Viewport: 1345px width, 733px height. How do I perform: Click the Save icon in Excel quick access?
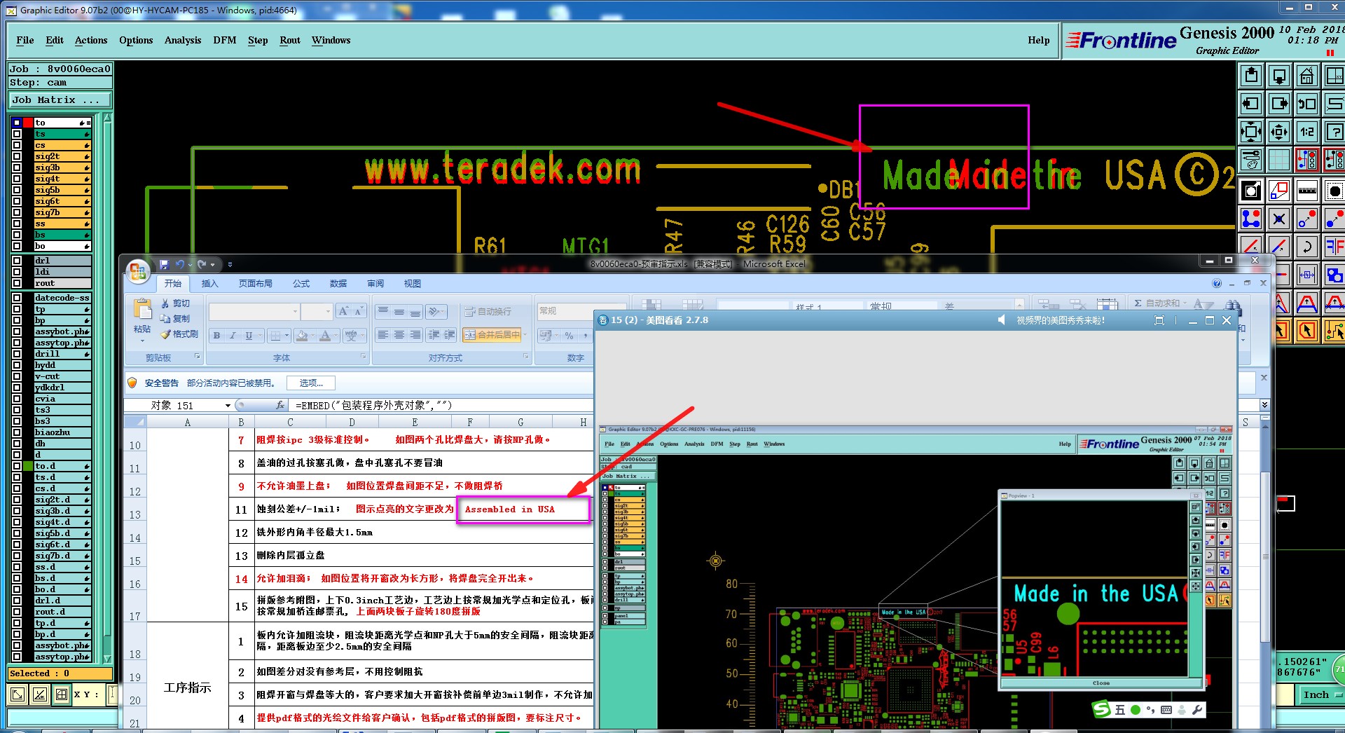(165, 264)
